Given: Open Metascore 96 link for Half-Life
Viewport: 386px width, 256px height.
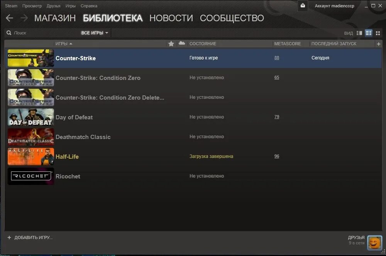Looking at the screenshot, I should [277, 156].
